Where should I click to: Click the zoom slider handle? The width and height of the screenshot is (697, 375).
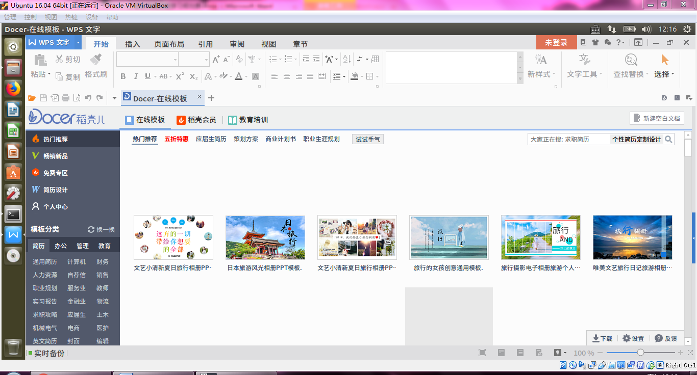click(641, 353)
